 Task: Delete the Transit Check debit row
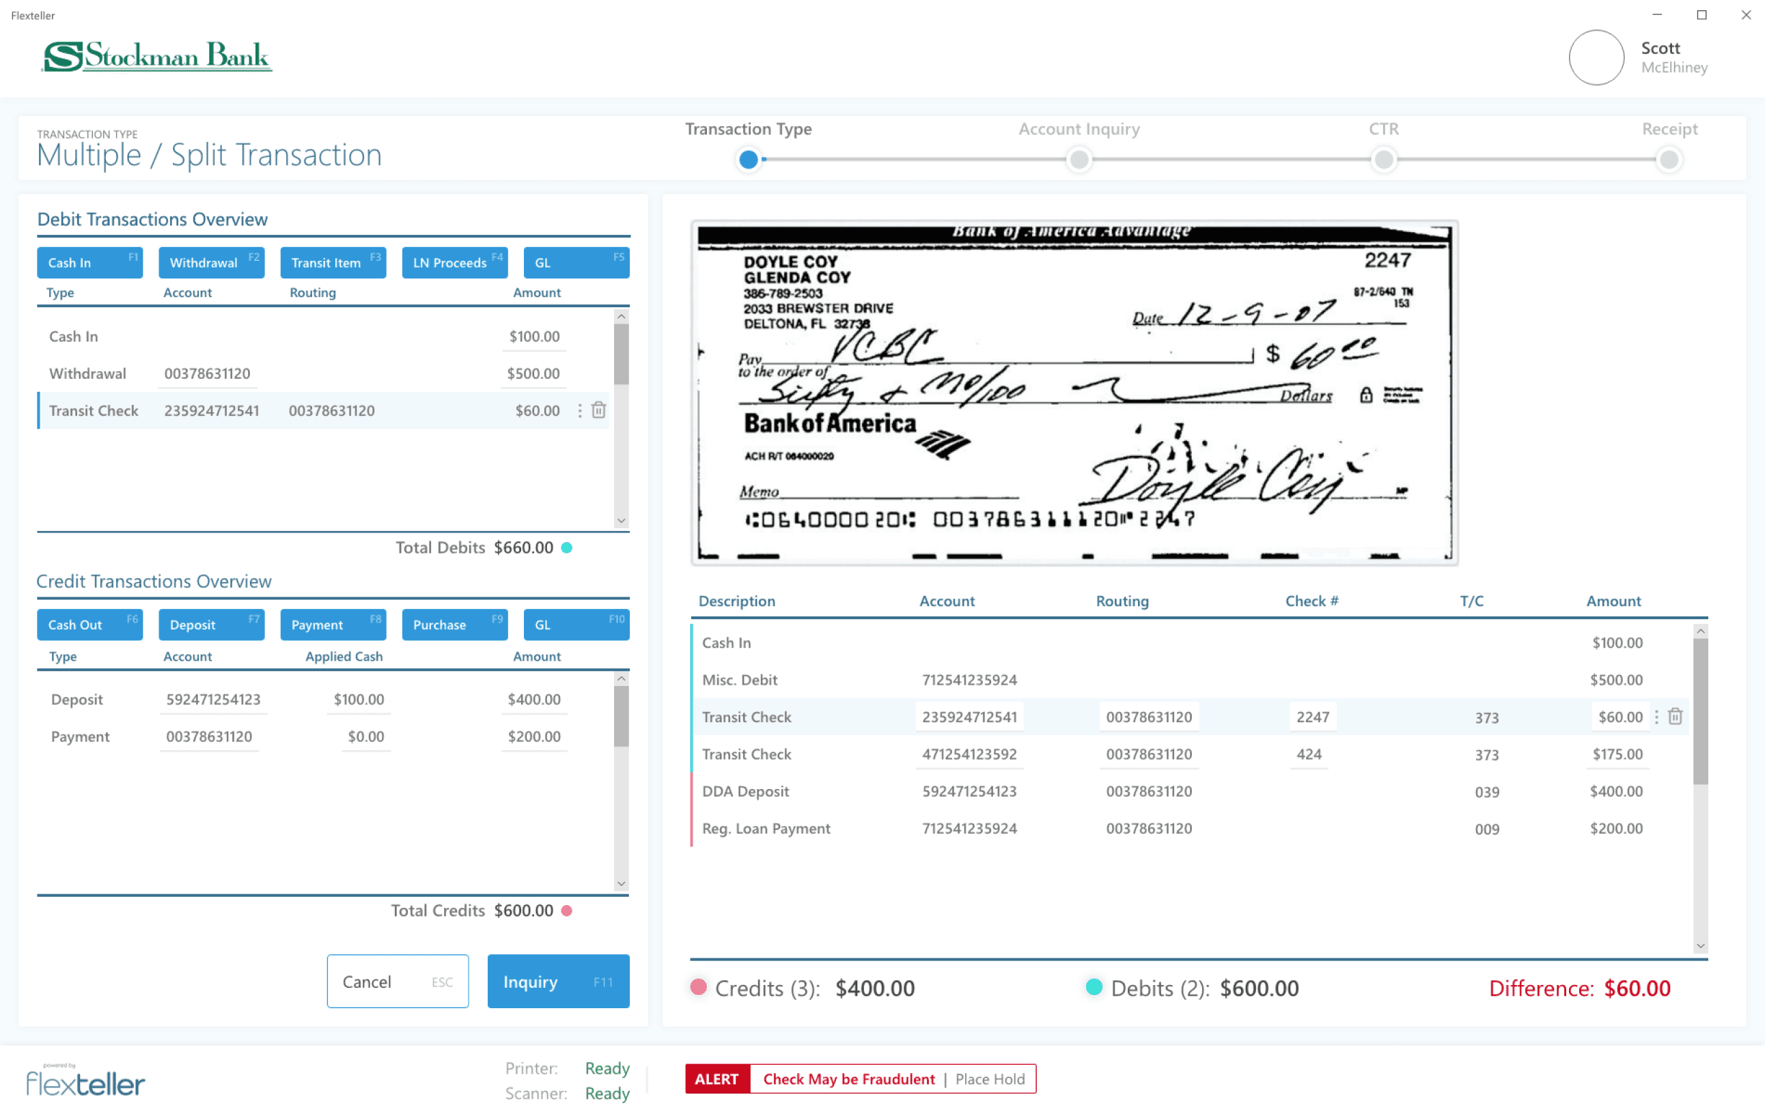pyautogui.click(x=598, y=410)
